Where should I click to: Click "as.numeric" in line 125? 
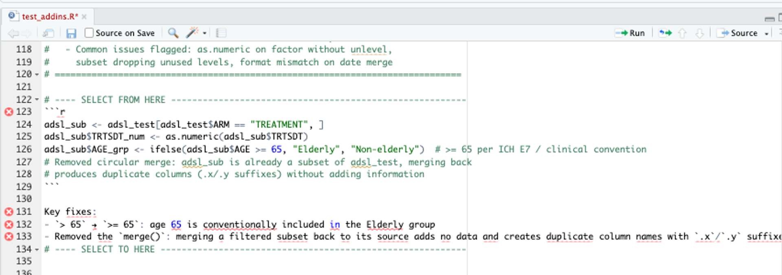(x=192, y=136)
